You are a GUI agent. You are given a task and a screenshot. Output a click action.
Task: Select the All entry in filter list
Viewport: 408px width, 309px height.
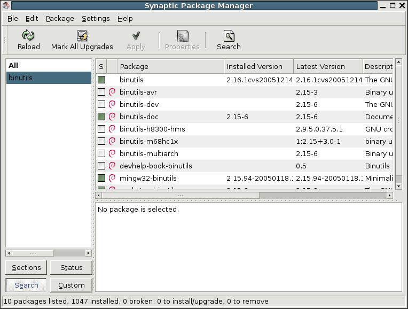point(49,65)
